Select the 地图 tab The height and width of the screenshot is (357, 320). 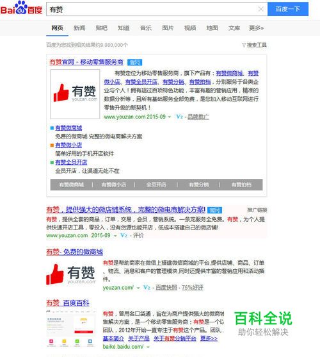[x=212, y=28]
